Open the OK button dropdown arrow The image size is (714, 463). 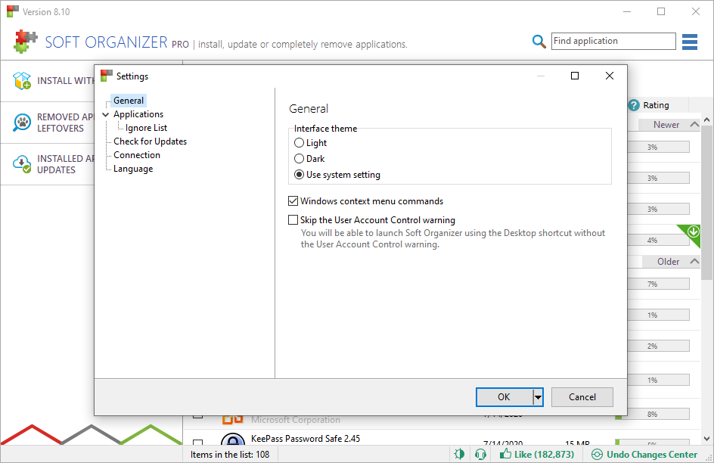click(x=538, y=397)
